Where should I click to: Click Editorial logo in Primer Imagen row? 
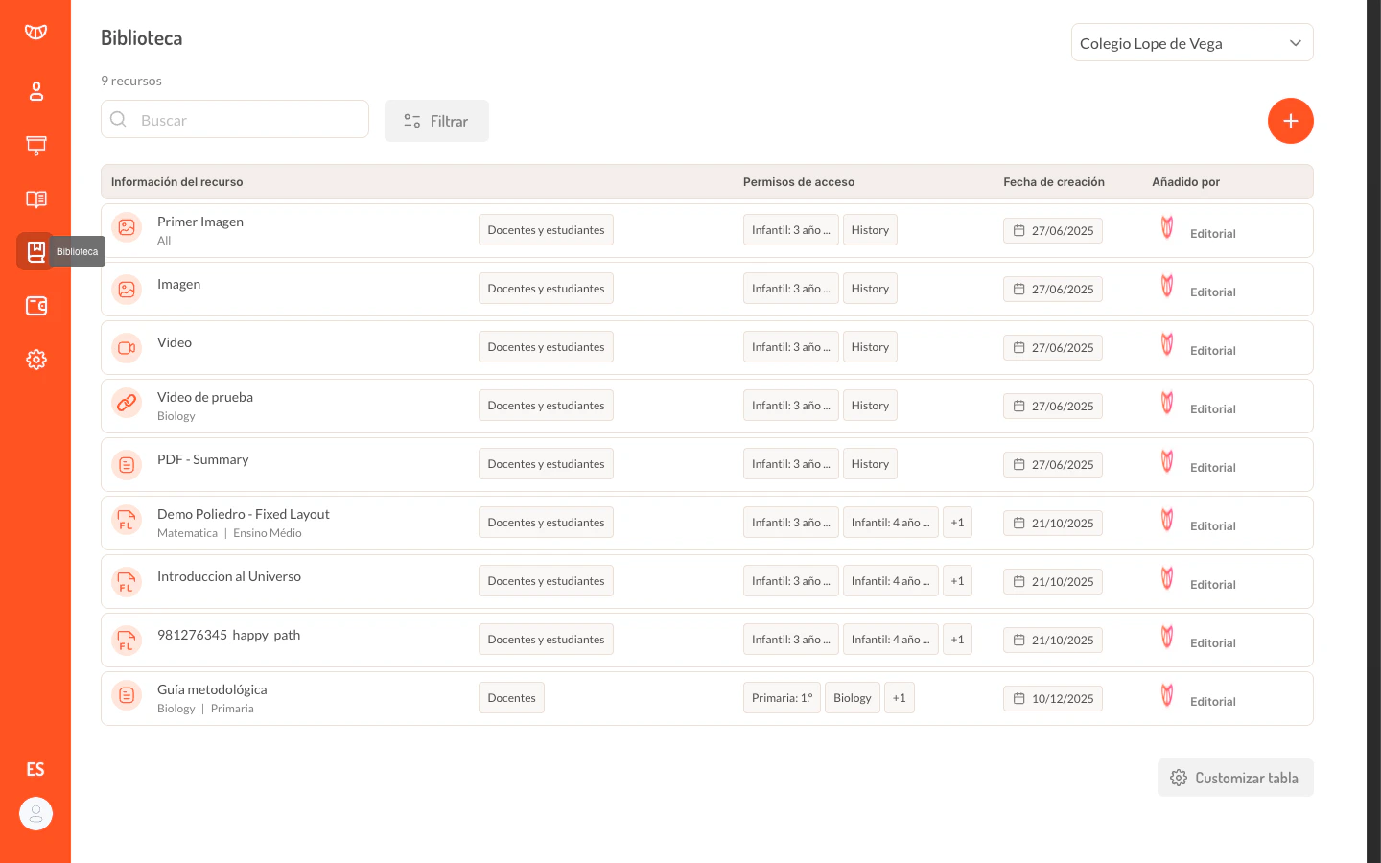(1167, 227)
